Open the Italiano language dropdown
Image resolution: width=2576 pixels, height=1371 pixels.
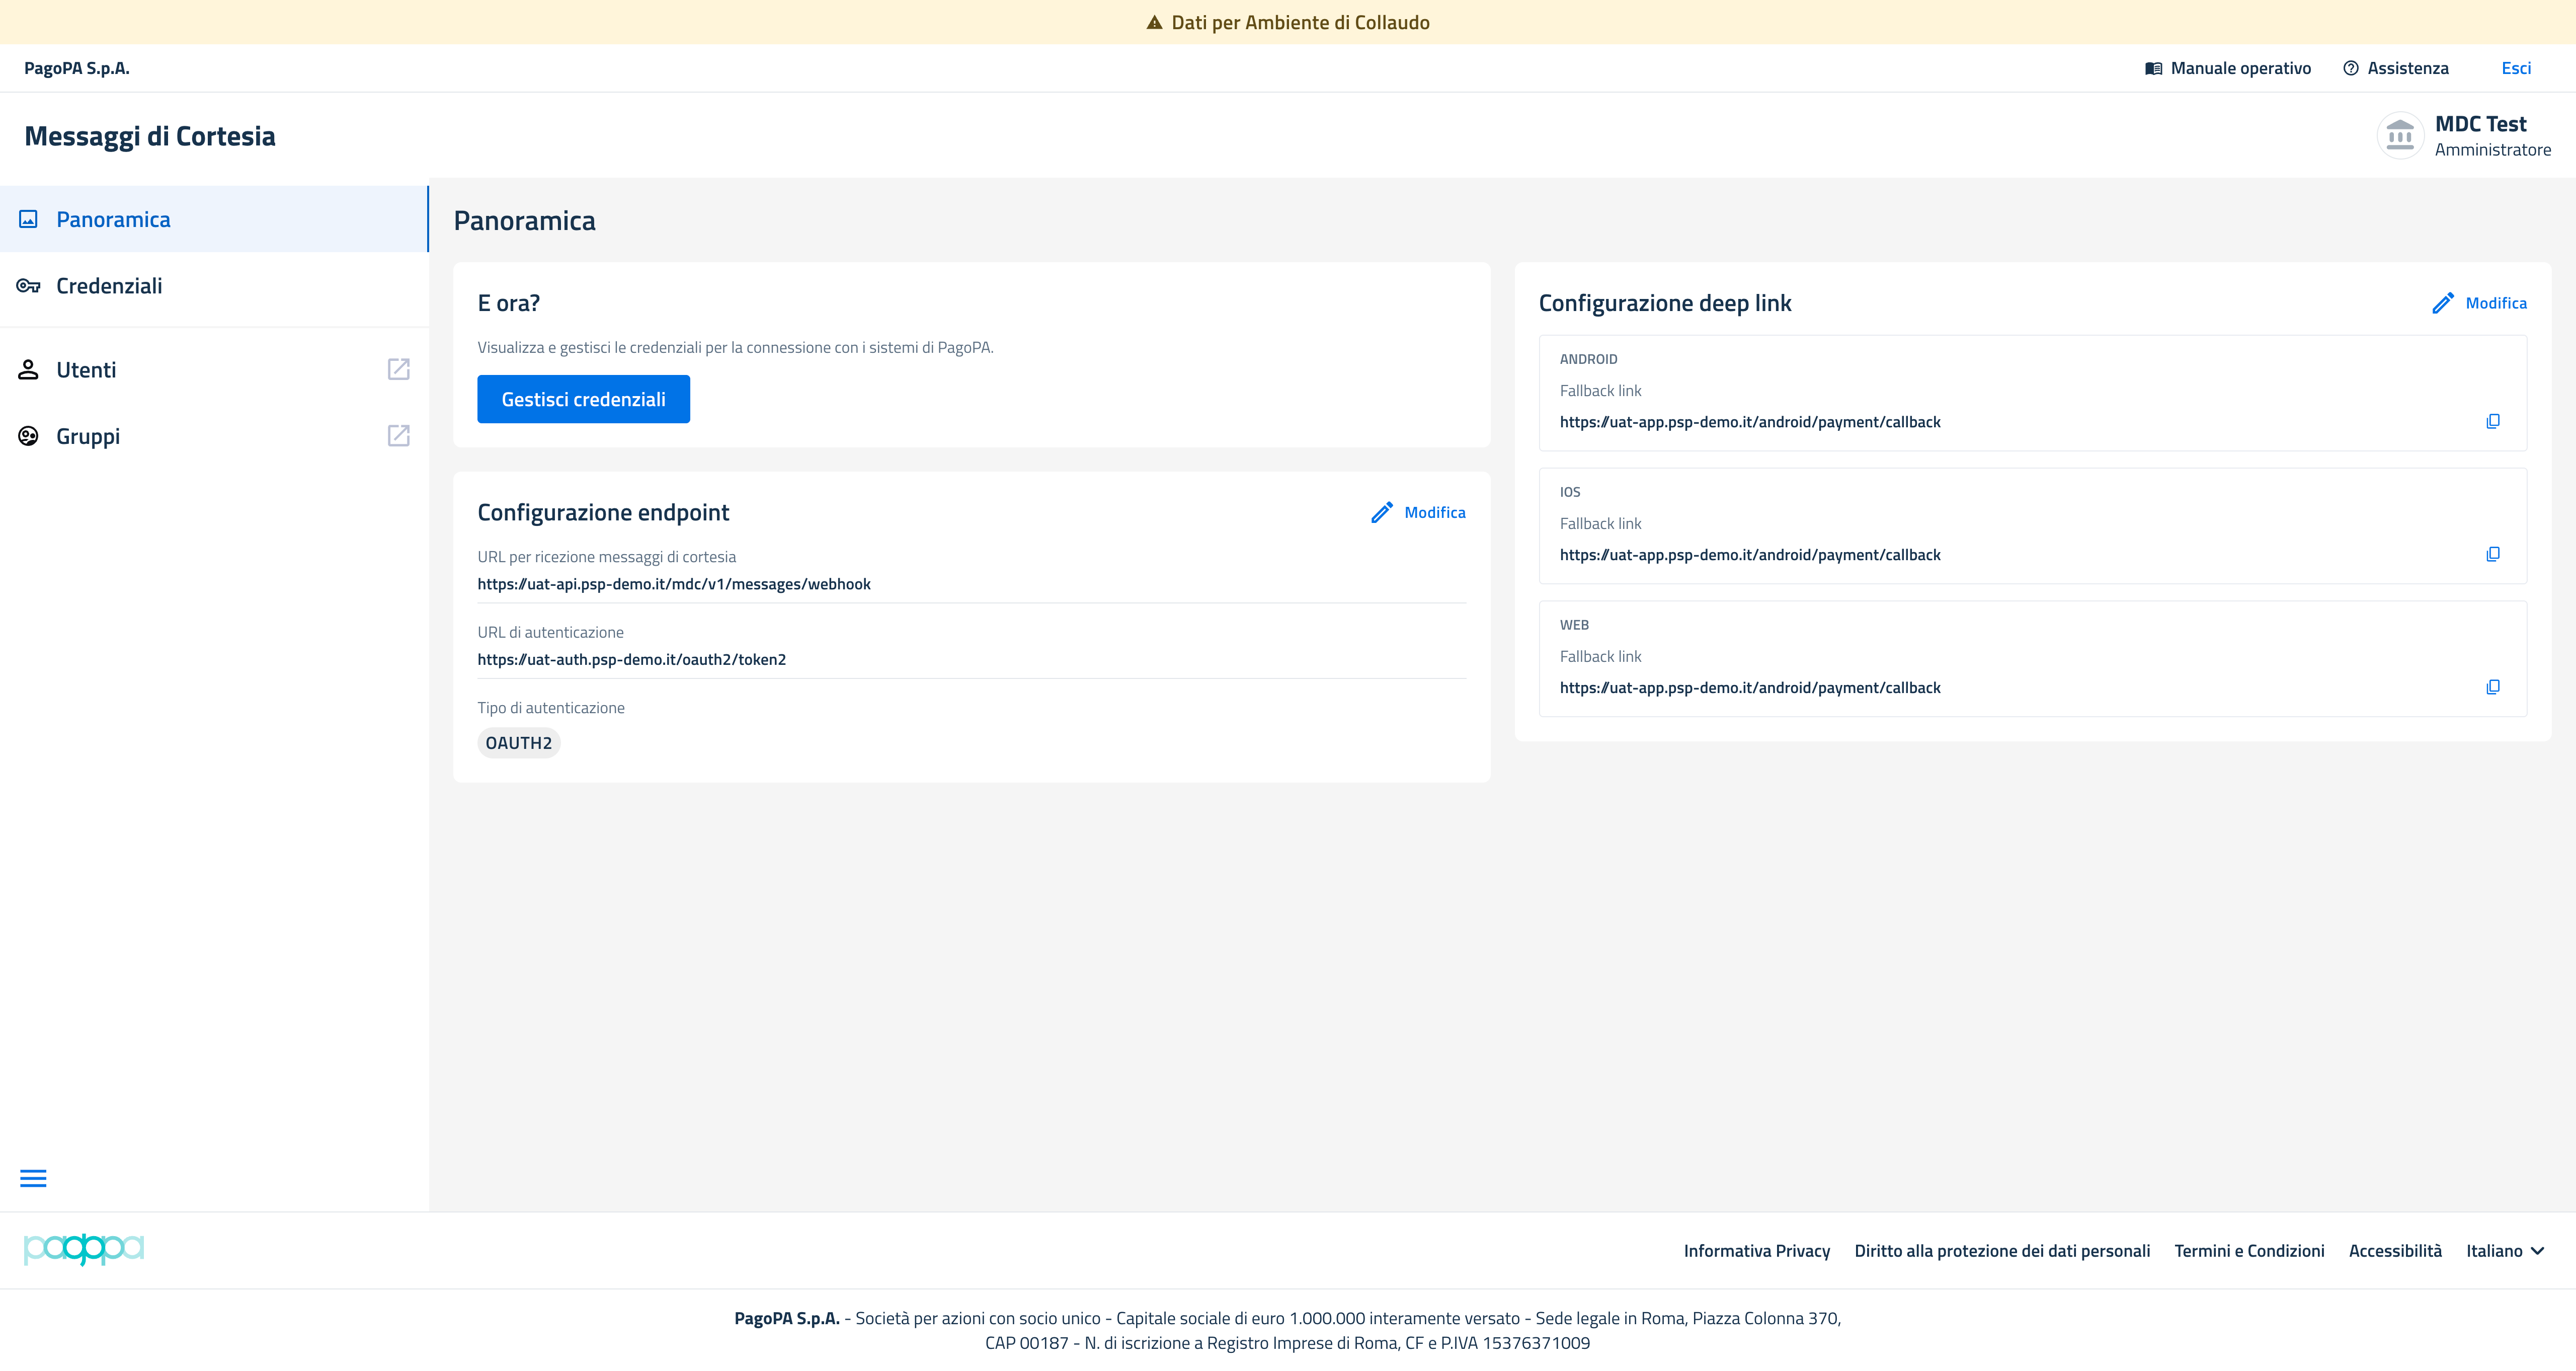[2504, 1251]
